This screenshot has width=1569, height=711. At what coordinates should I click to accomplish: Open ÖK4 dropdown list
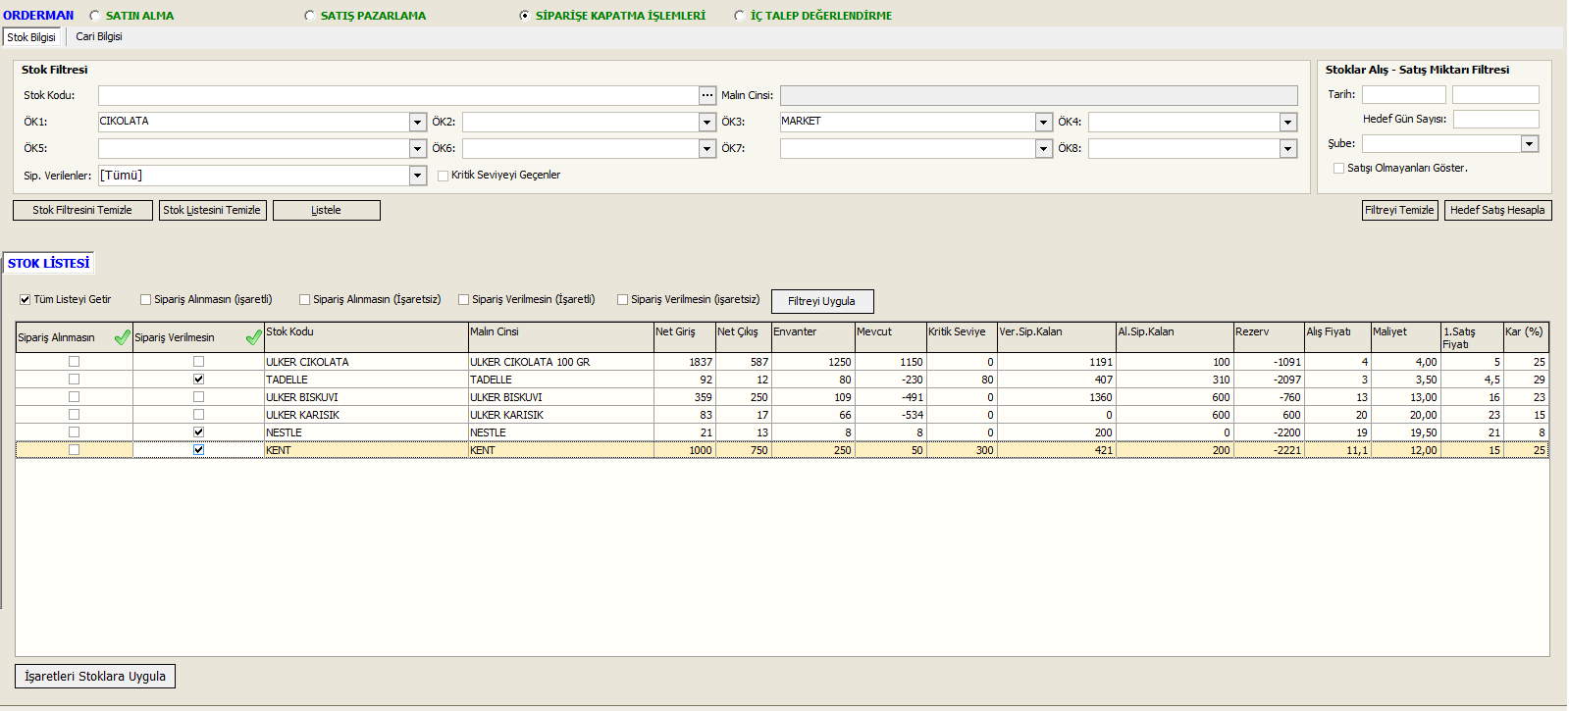click(1288, 122)
